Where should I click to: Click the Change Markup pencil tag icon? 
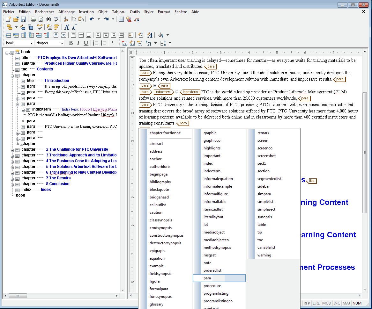click(23, 27)
